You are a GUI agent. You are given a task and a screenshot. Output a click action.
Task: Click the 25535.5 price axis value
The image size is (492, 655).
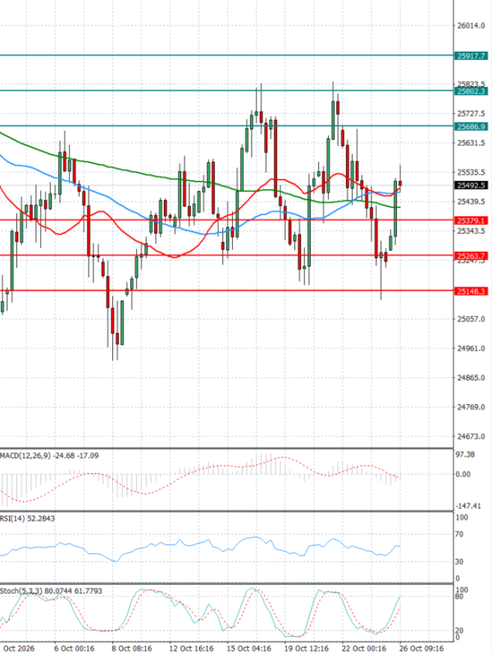pos(471,172)
